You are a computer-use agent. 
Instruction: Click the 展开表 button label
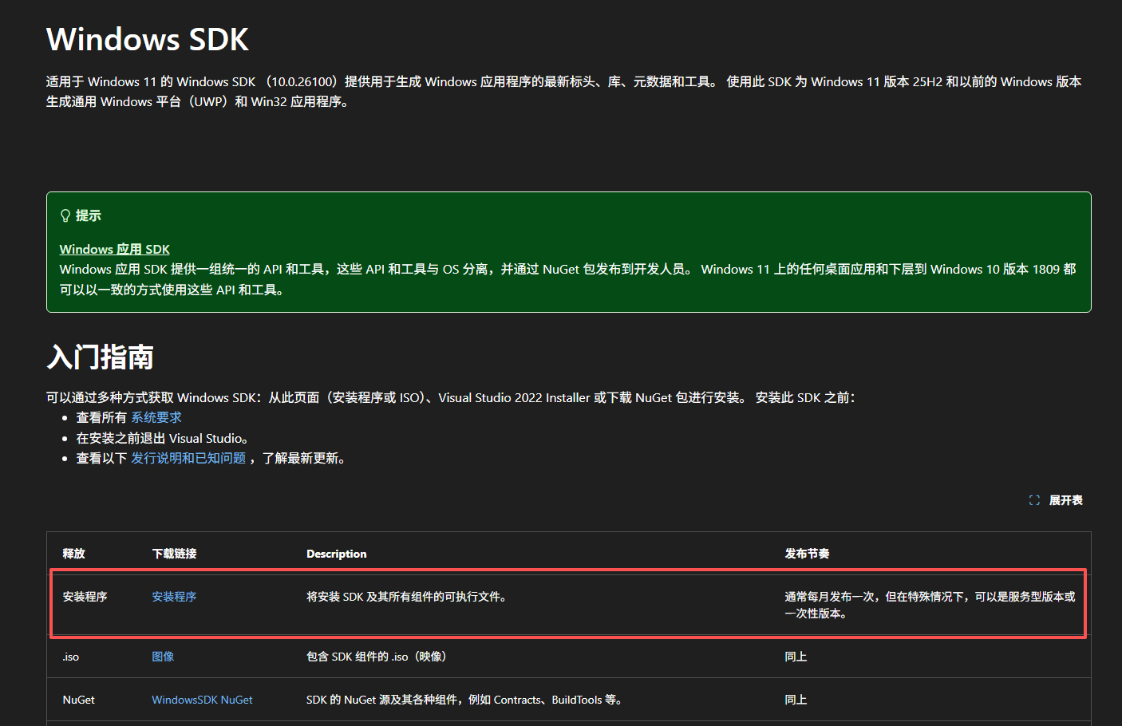1065,500
